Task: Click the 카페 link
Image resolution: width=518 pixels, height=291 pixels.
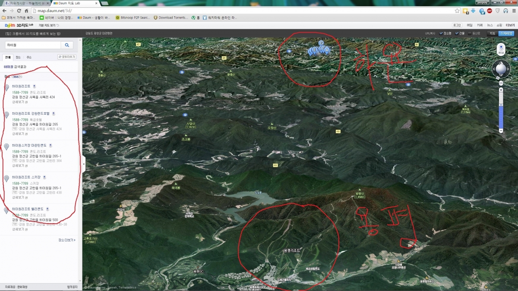Action: [x=480, y=25]
